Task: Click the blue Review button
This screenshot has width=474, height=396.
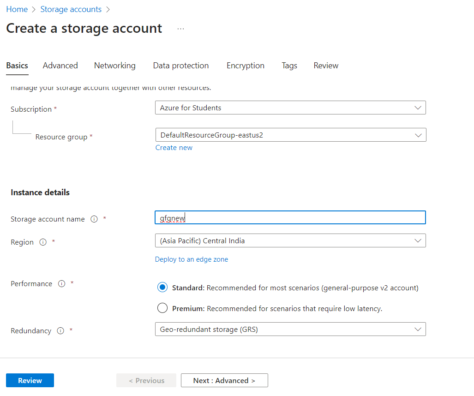Action: click(30, 380)
